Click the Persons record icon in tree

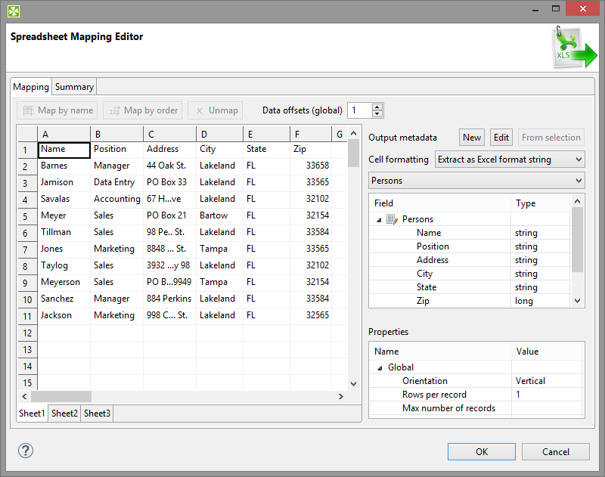pos(392,219)
